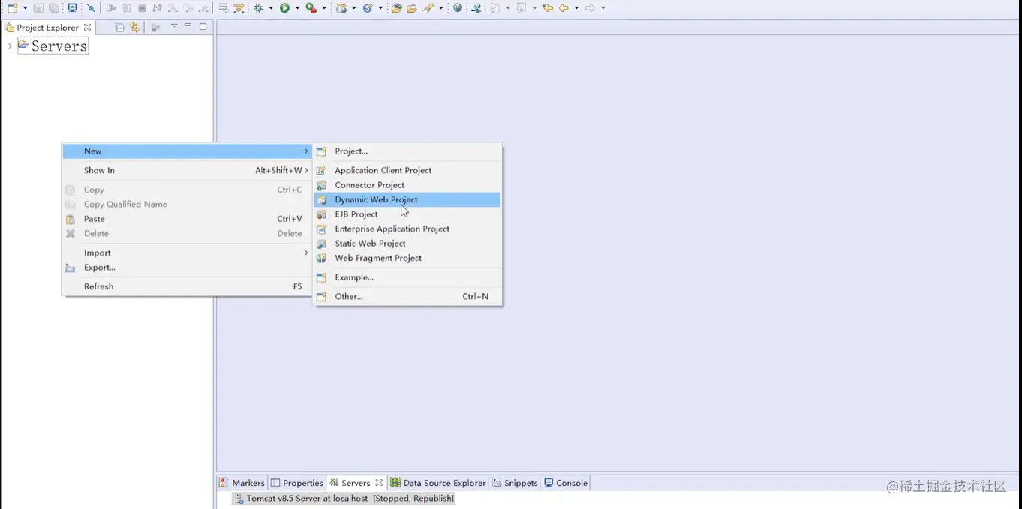
Task: Switch to the Console tab
Action: (x=566, y=483)
